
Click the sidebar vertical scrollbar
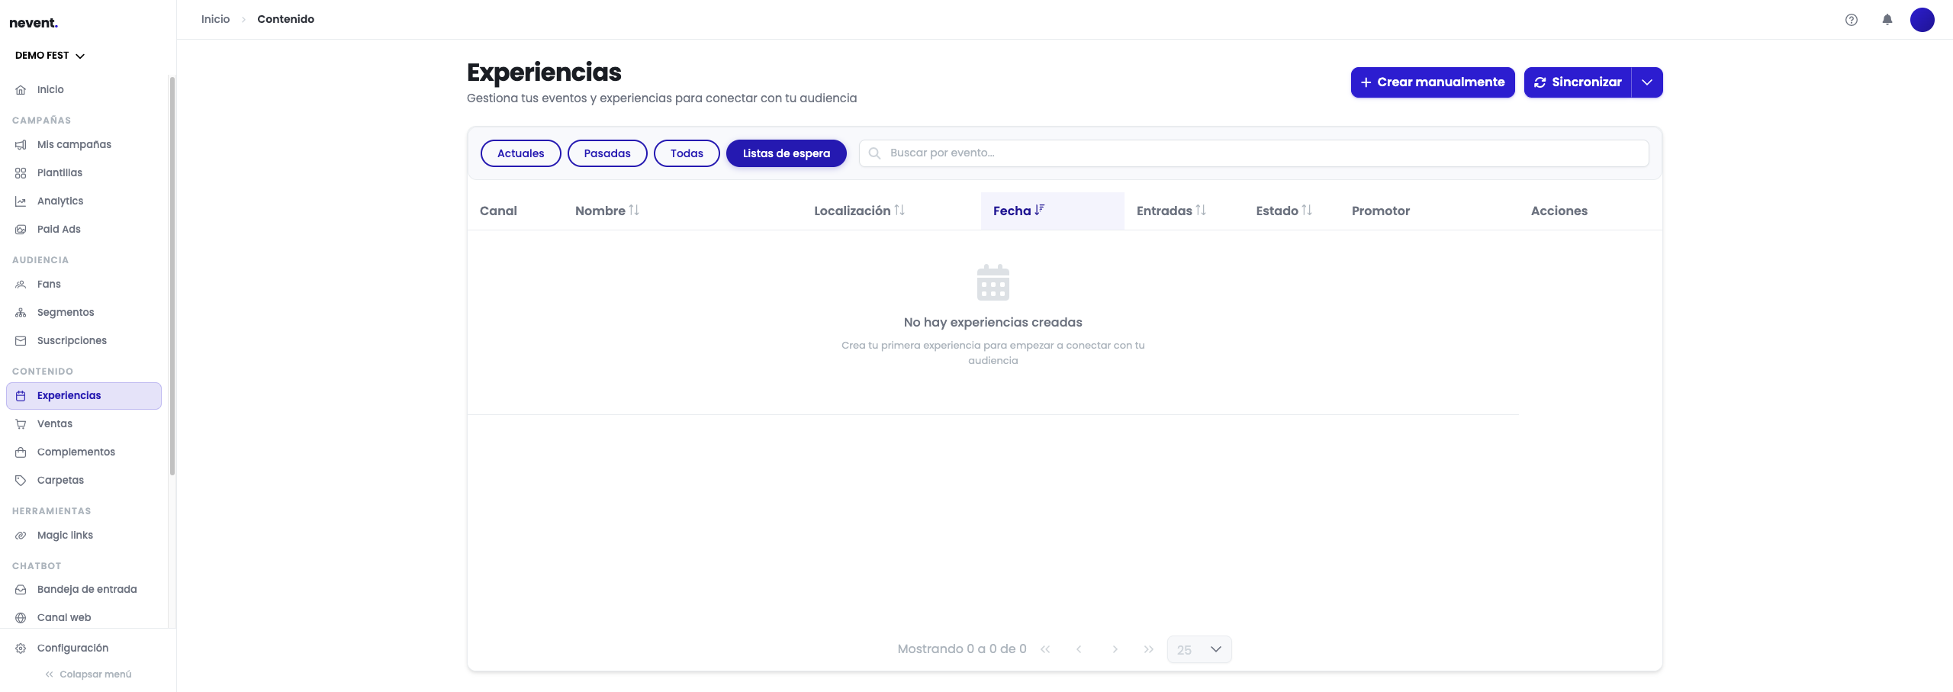(172, 275)
